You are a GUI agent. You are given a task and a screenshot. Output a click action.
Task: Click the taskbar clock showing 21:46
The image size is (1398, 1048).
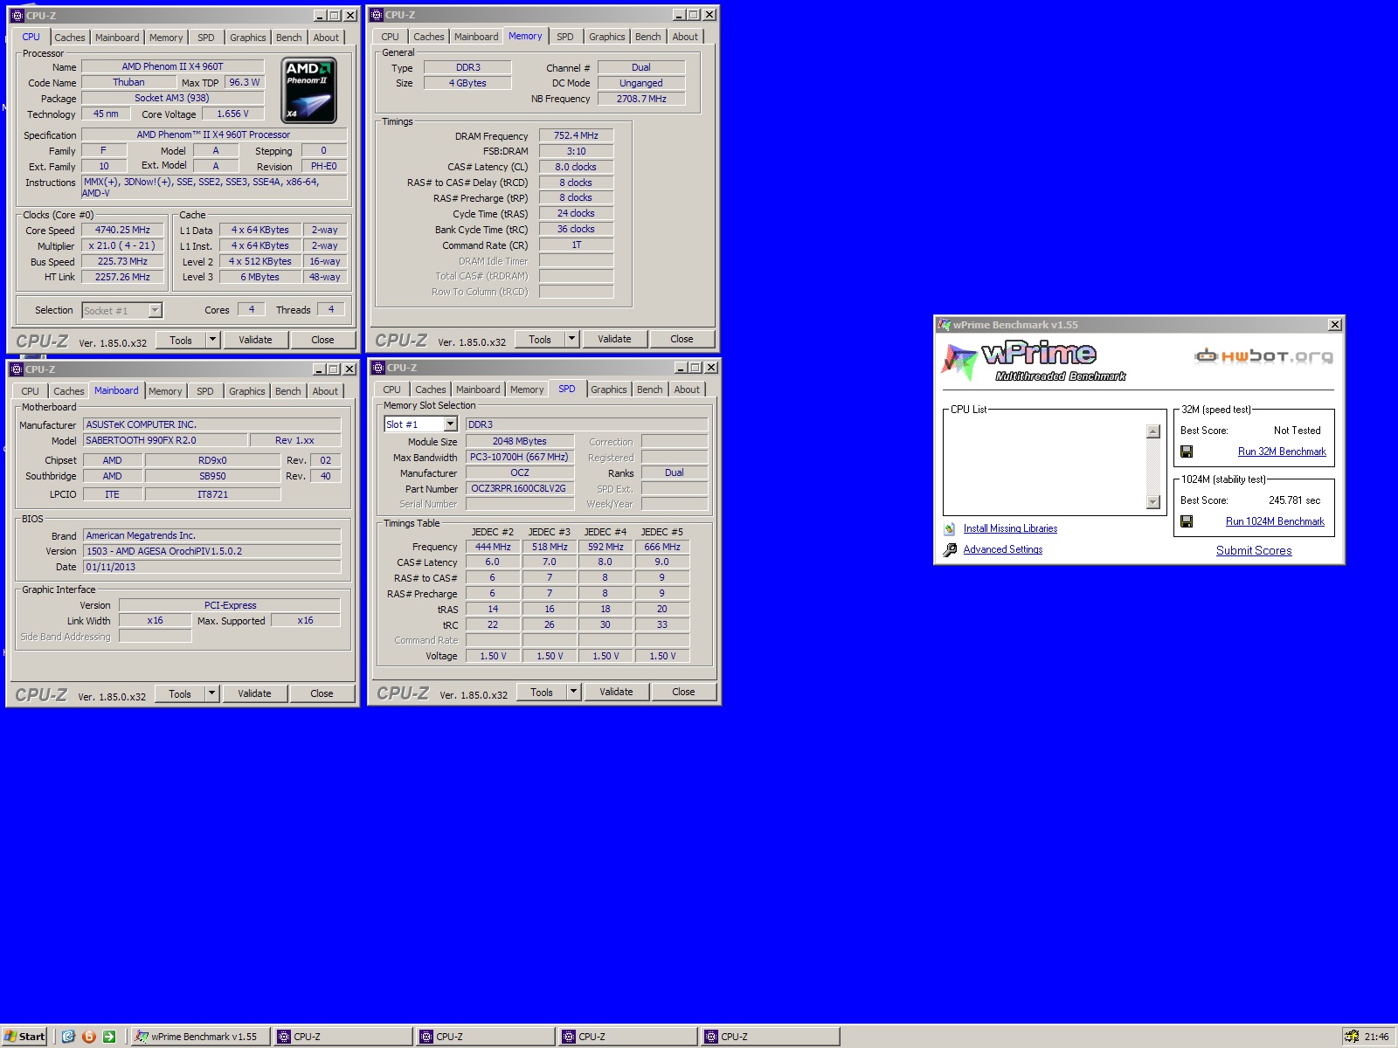1376,1037
